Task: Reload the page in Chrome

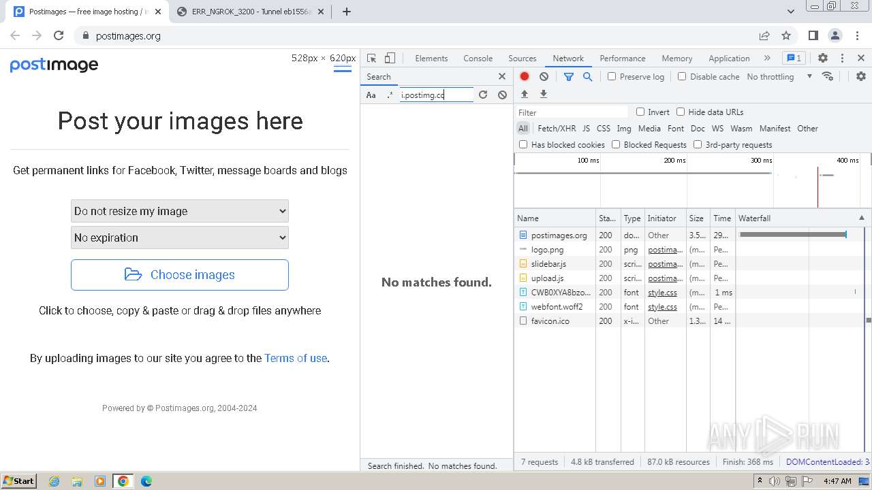Action: click(x=59, y=35)
